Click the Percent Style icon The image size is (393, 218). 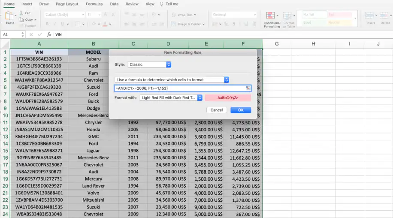[227, 24]
